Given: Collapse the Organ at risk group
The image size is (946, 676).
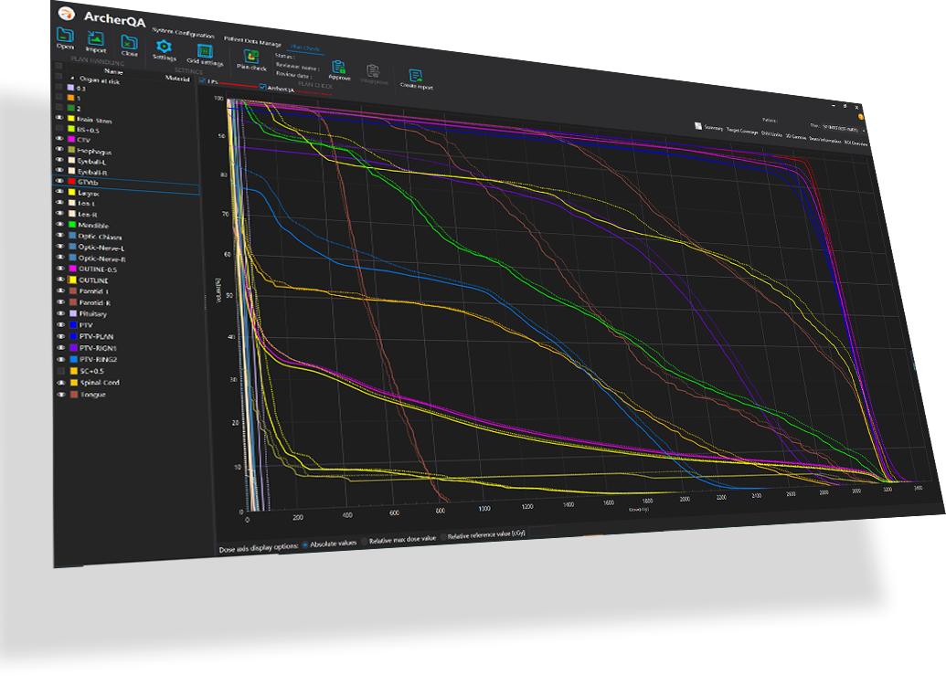Looking at the screenshot, I should [72, 79].
